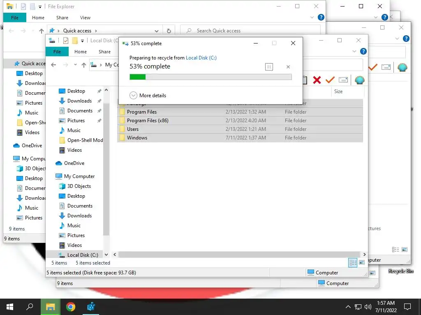Click shell icon in the rear window toolbar
Viewport: 421px width, 315px height.
pos(402,67)
